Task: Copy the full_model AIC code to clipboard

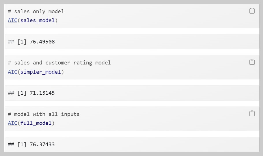Action: click(x=252, y=113)
